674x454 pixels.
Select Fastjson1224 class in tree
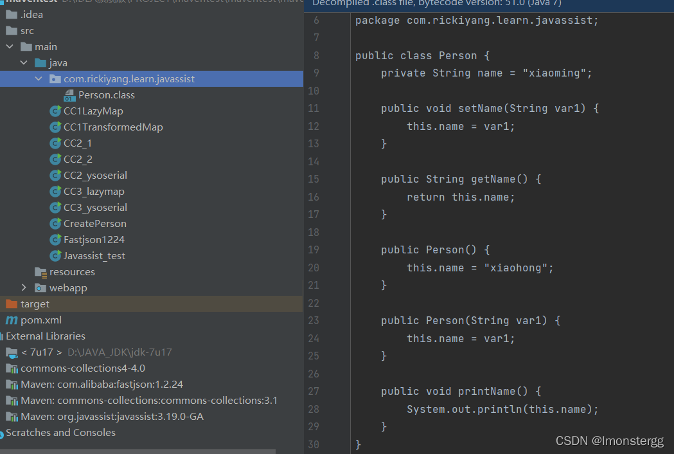[94, 240]
